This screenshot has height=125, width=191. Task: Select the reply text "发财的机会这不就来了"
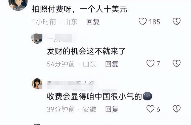tap(86, 51)
